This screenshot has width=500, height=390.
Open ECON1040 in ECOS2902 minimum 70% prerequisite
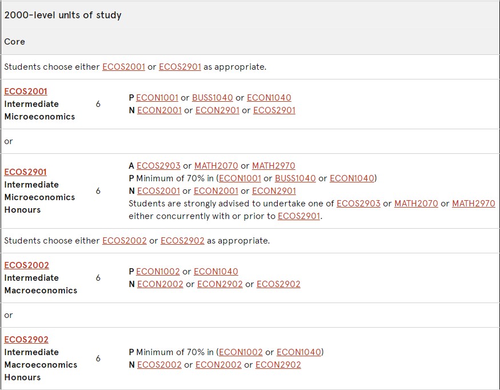pyautogui.click(x=299, y=352)
